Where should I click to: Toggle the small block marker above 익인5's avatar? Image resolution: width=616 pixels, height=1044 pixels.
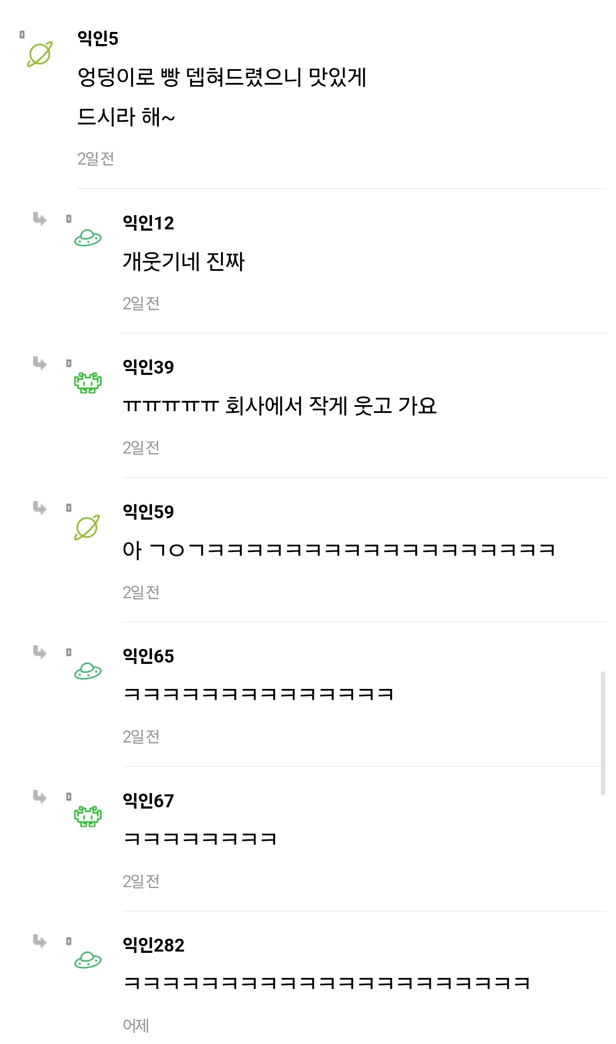[21, 34]
